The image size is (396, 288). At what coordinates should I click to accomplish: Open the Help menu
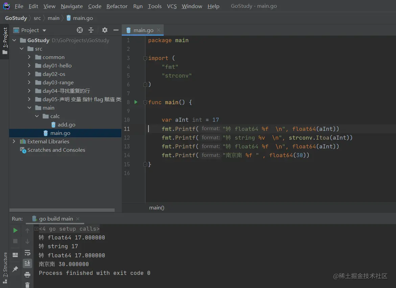click(x=213, y=6)
